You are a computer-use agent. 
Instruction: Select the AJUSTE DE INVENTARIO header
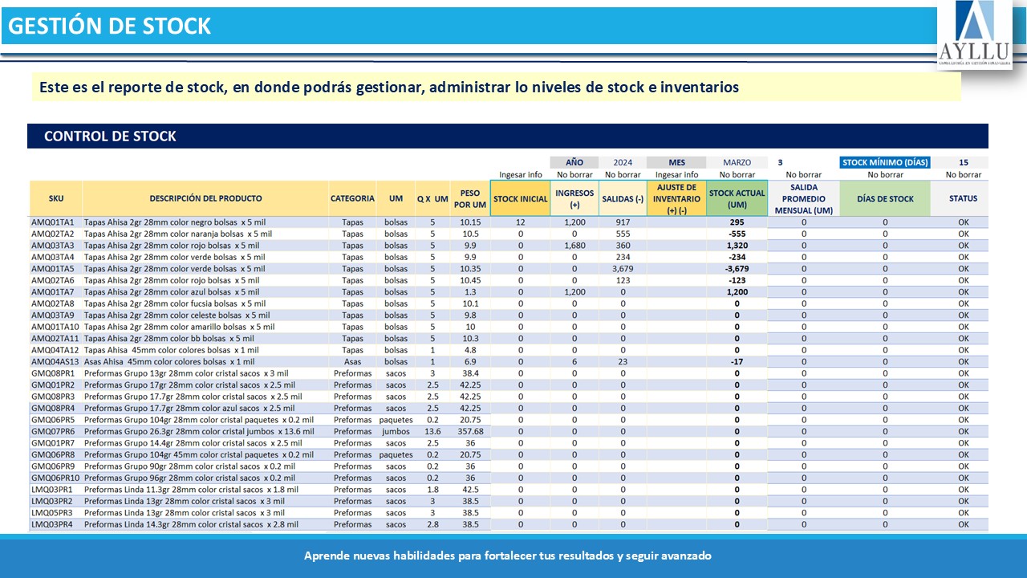tap(676, 199)
